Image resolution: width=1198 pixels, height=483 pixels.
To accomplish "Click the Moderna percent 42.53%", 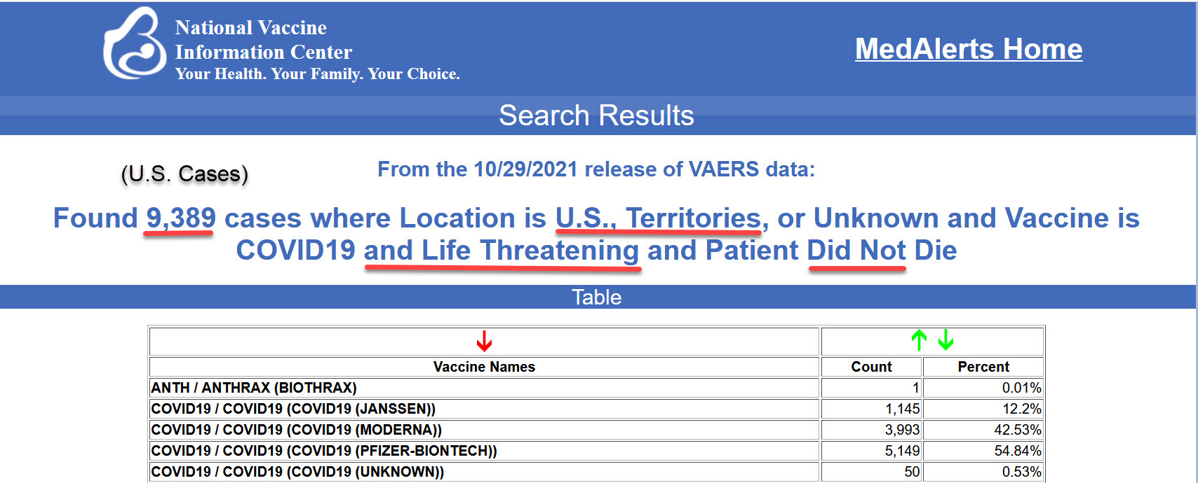I will 1018,430.
